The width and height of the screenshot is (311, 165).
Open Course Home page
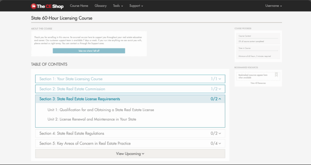point(79,6)
